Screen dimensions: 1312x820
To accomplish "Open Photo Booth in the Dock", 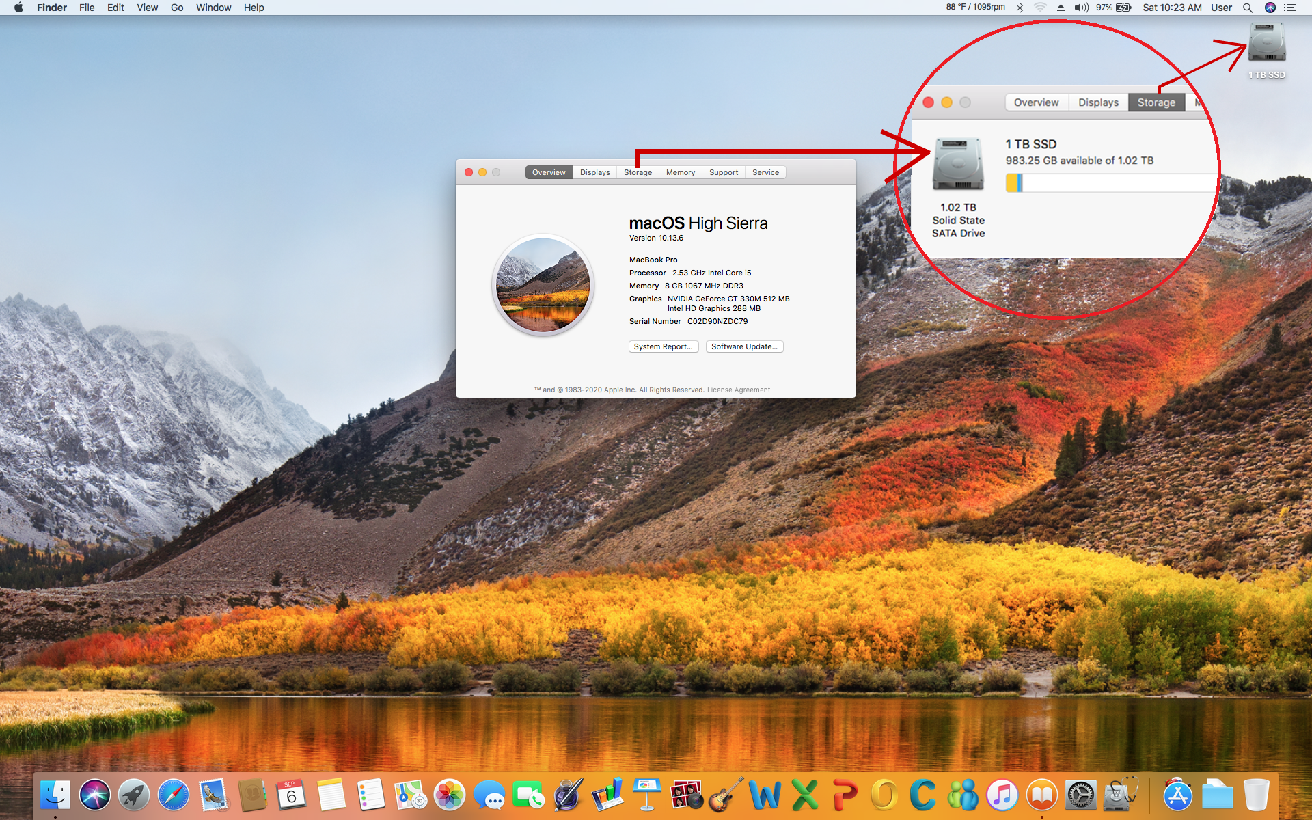I will [686, 795].
